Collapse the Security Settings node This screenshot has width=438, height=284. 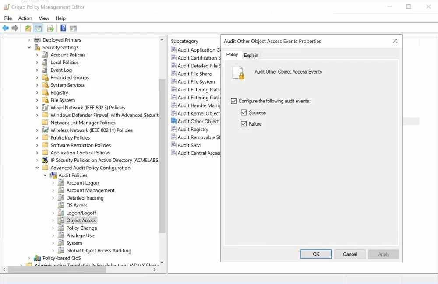(x=29, y=47)
